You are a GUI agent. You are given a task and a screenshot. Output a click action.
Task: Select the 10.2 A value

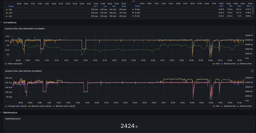pos(239,9)
